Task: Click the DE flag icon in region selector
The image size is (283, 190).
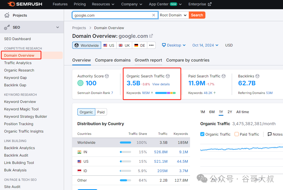Action: click(x=136, y=45)
